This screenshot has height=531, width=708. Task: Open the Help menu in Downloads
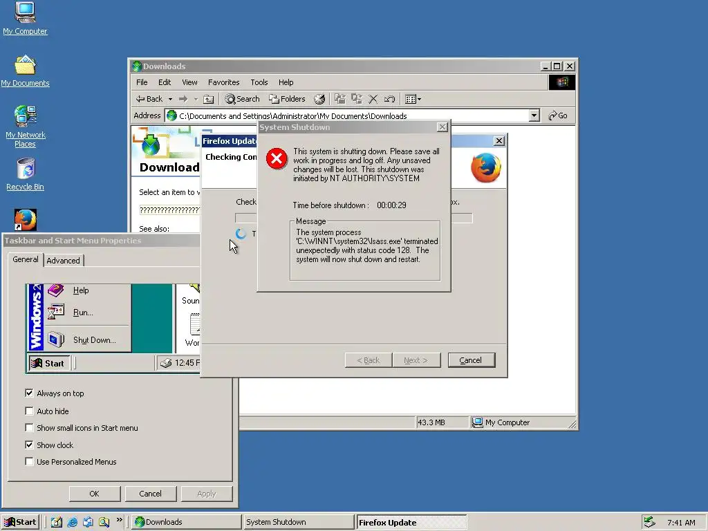click(286, 82)
